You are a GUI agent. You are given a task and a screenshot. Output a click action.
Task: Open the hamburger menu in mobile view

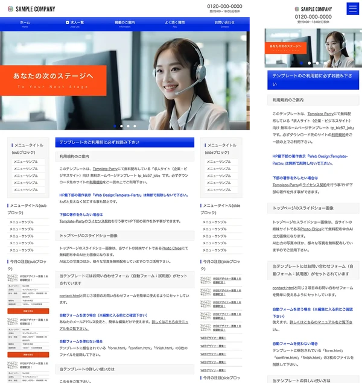point(352,8)
